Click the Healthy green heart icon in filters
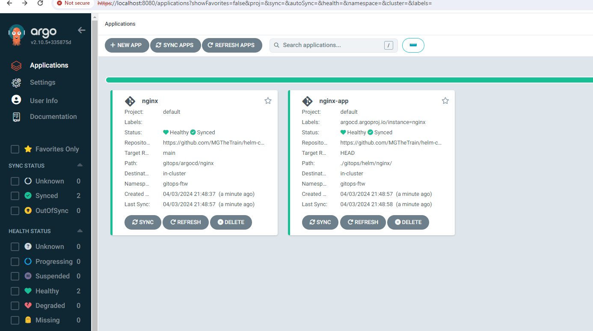 (x=28, y=291)
